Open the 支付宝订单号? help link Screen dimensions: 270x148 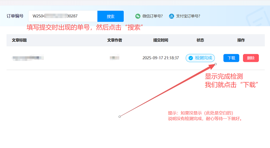[x=188, y=16]
